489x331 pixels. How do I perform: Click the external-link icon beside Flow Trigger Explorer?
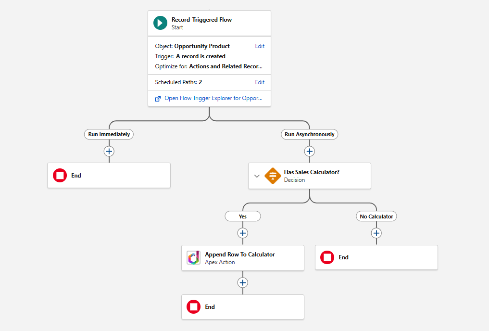[157, 98]
